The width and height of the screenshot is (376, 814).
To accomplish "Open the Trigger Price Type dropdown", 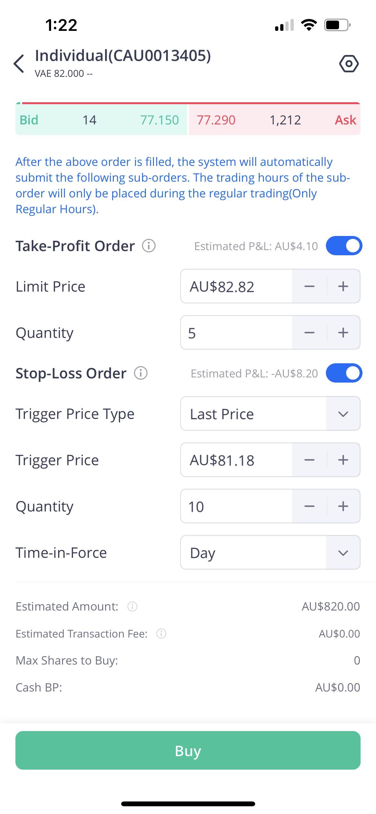I will point(270,414).
